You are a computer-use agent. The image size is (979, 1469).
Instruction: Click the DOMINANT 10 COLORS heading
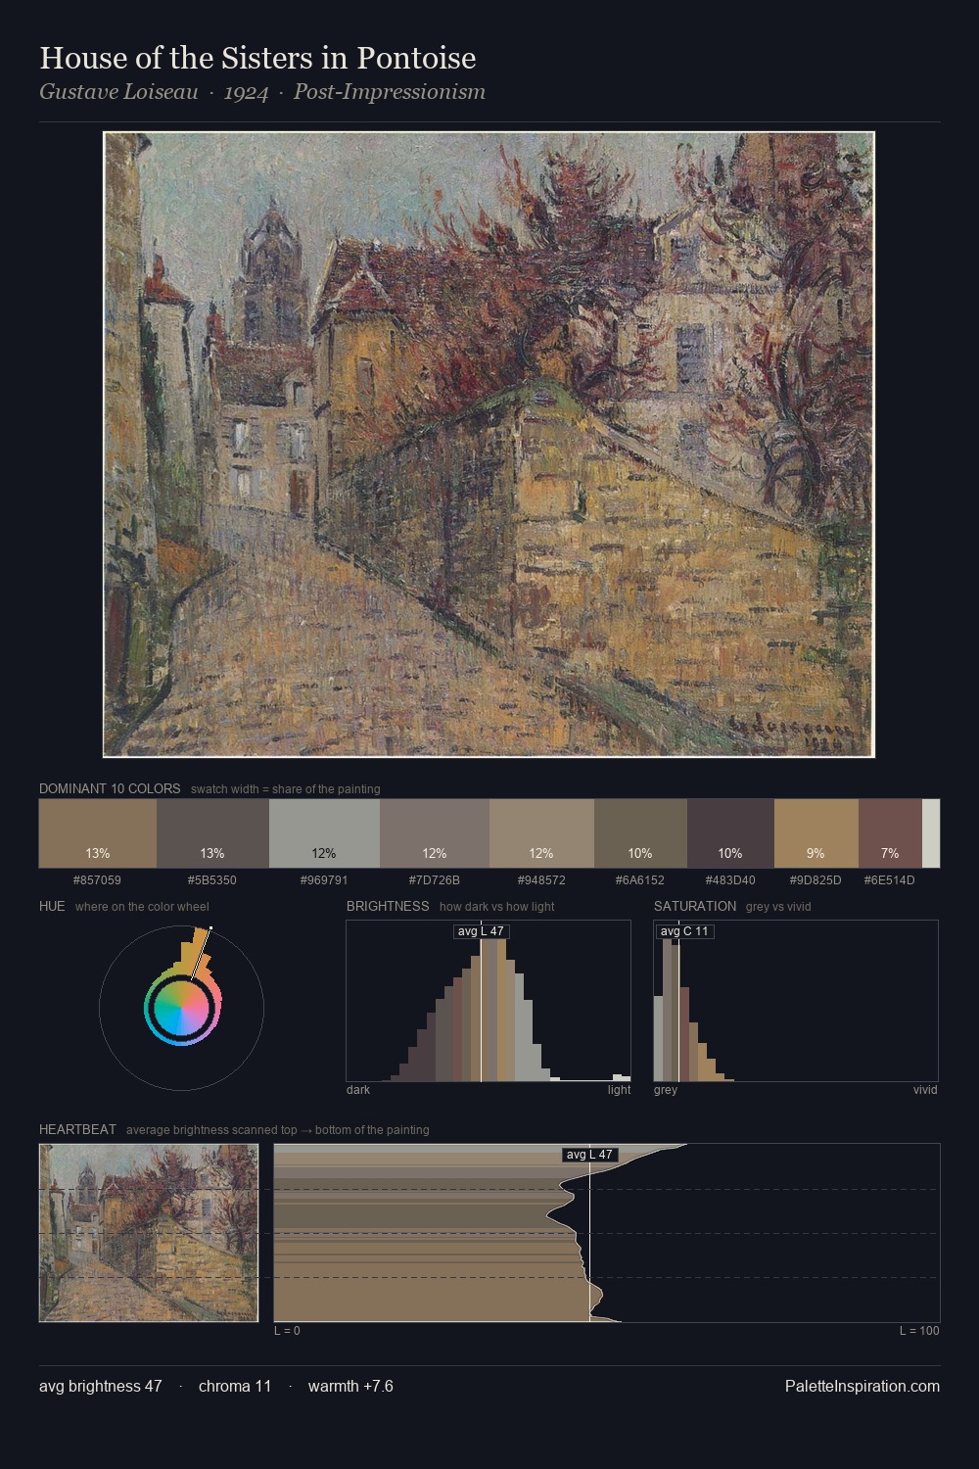(110, 788)
